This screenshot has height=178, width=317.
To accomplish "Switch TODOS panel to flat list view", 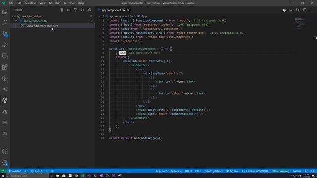I will [x=62, y=10].
